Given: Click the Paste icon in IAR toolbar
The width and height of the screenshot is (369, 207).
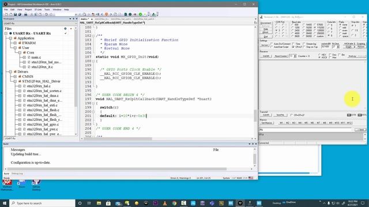Looking at the screenshot, I should pyautogui.click(x=40, y=14).
